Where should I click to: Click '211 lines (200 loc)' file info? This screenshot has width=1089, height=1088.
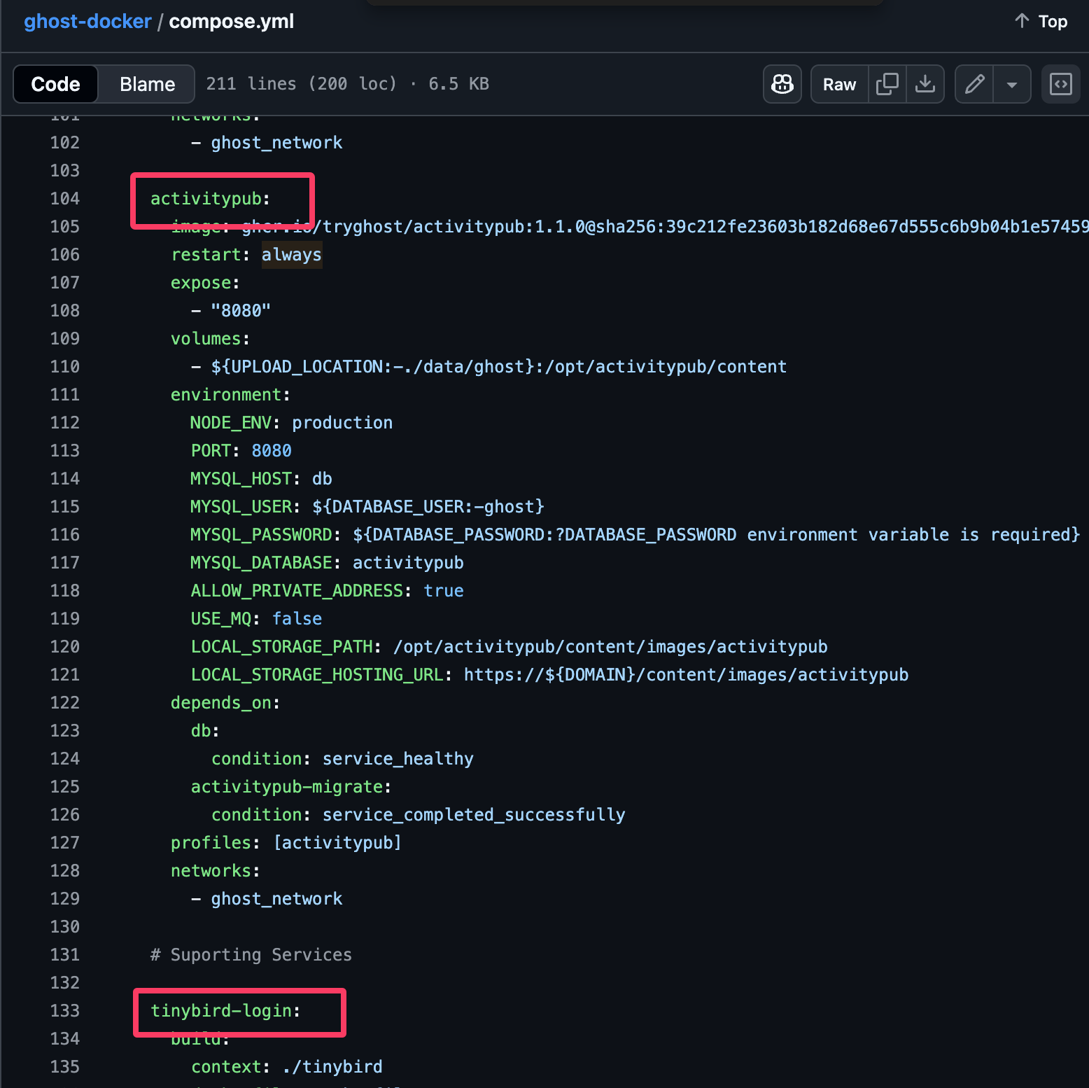point(302,84)
